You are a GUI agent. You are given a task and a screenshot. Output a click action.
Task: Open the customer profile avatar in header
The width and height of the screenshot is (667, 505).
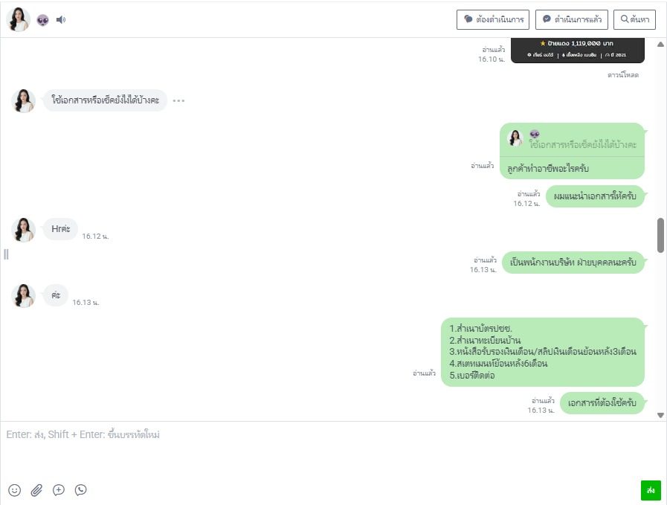coord(19,19)
